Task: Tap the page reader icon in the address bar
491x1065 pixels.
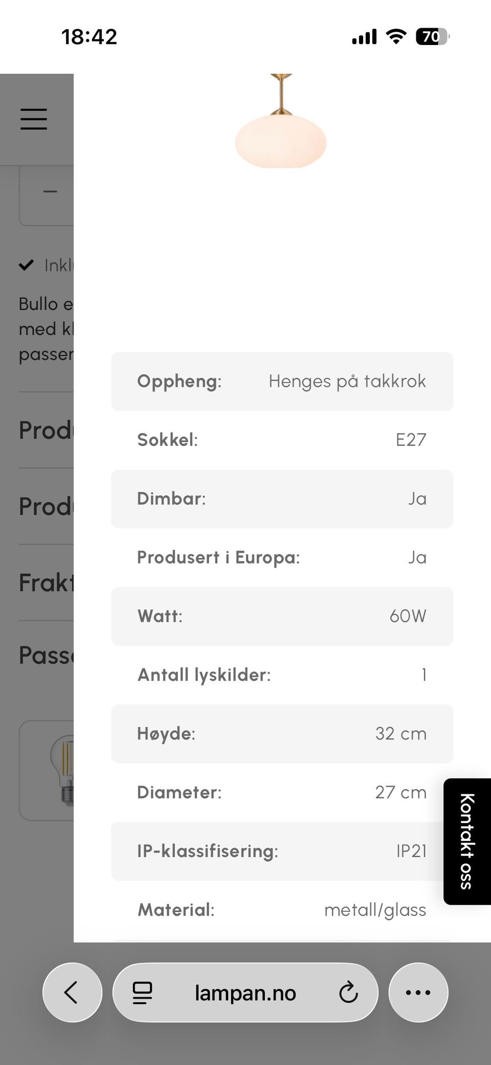Action: coord(142,993)
